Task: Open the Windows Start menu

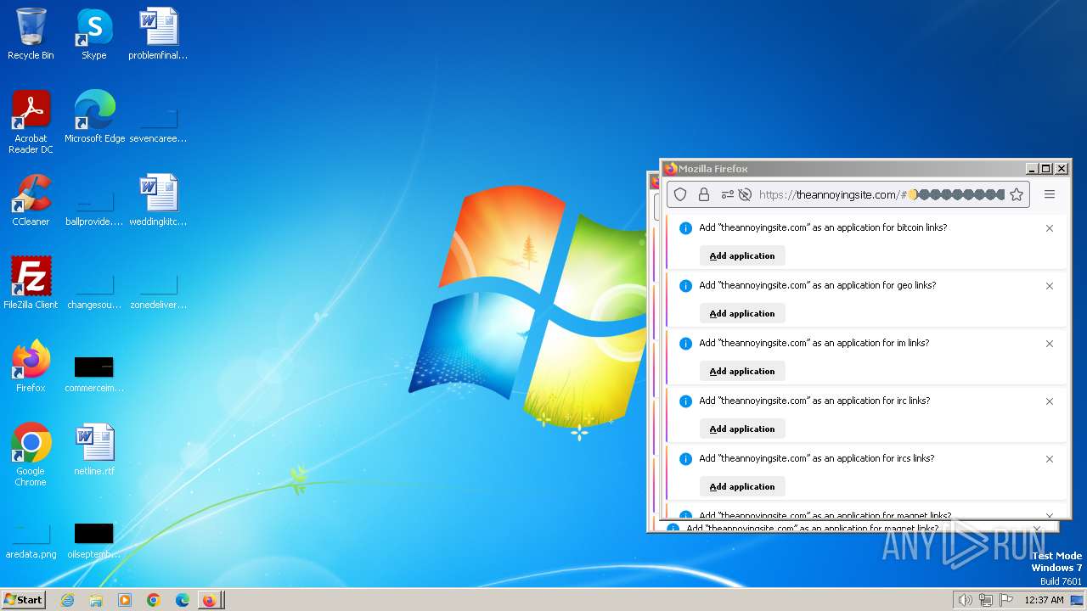Action: click(x=24, y=600)
